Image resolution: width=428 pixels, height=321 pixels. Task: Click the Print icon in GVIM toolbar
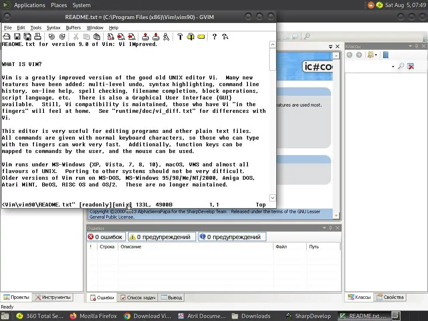(38, 37)
